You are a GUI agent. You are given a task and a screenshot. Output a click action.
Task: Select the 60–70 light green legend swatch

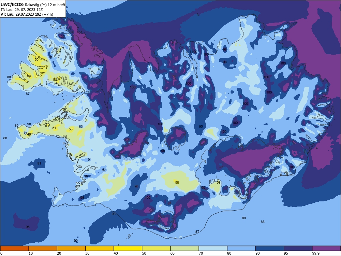pyautogui.click(x=184, y=248)
